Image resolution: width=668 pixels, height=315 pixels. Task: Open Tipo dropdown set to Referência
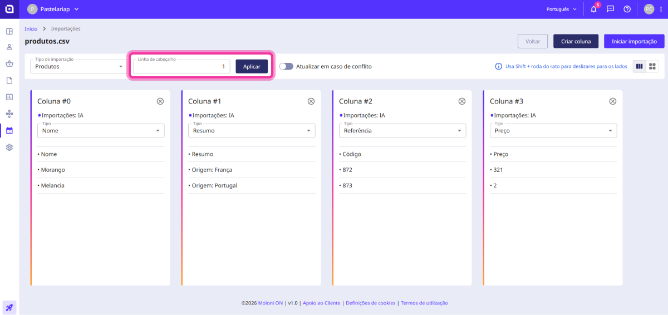[402, 131]
